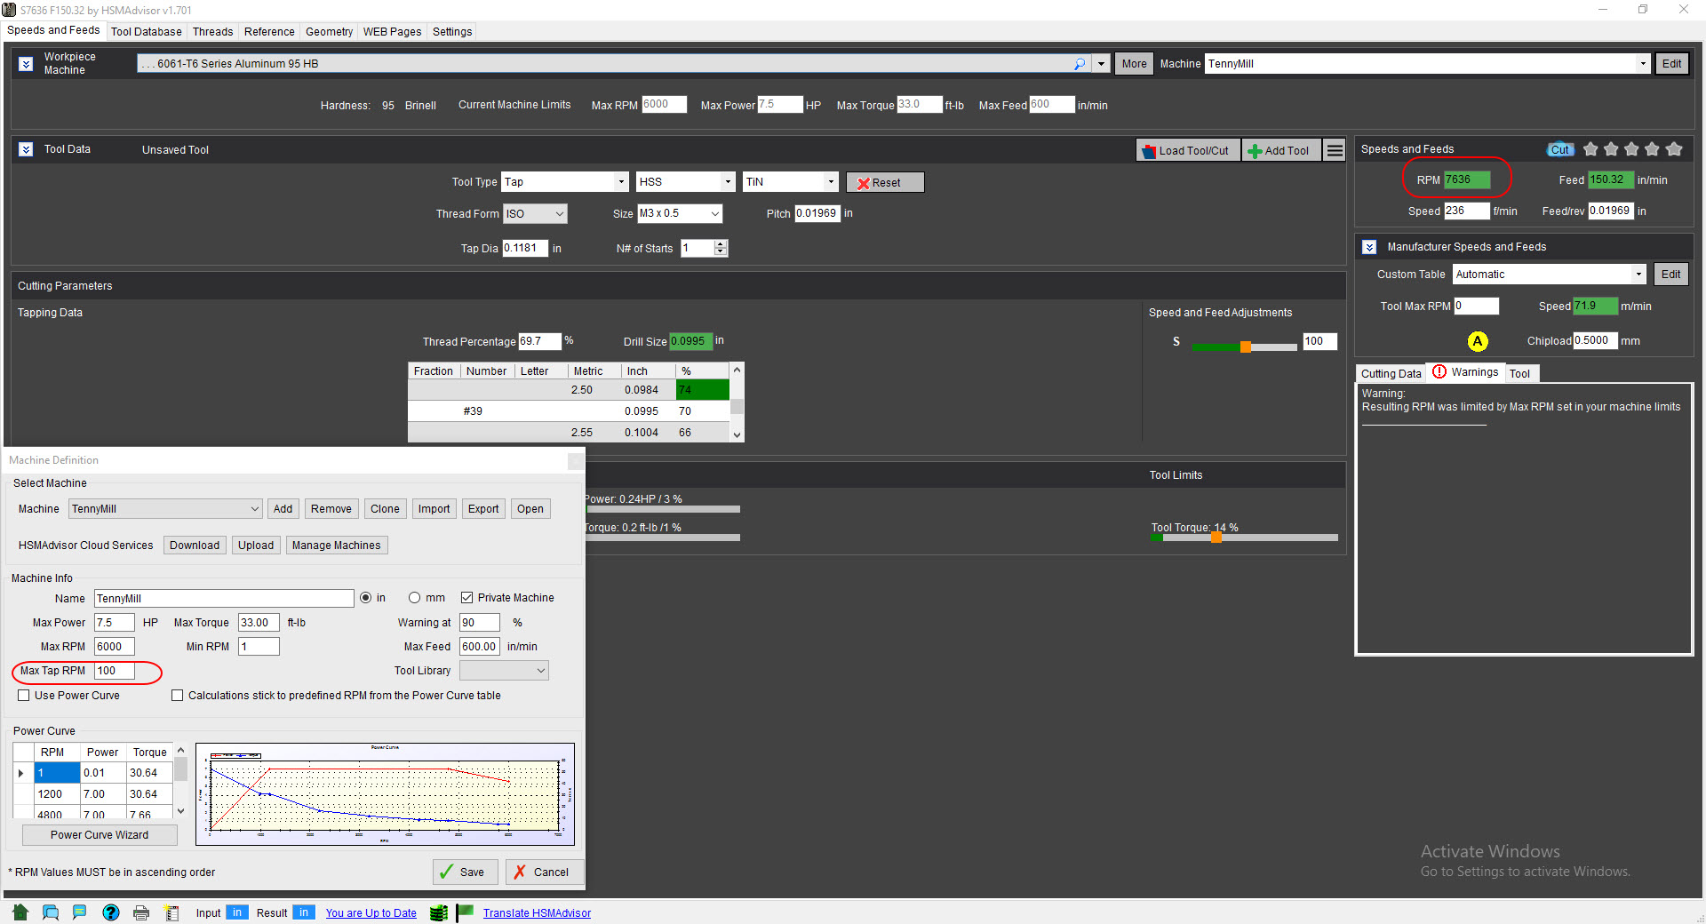Switch to the Tool Database tab
This screenshot has height=924, width=1706.
click(146, 32)
